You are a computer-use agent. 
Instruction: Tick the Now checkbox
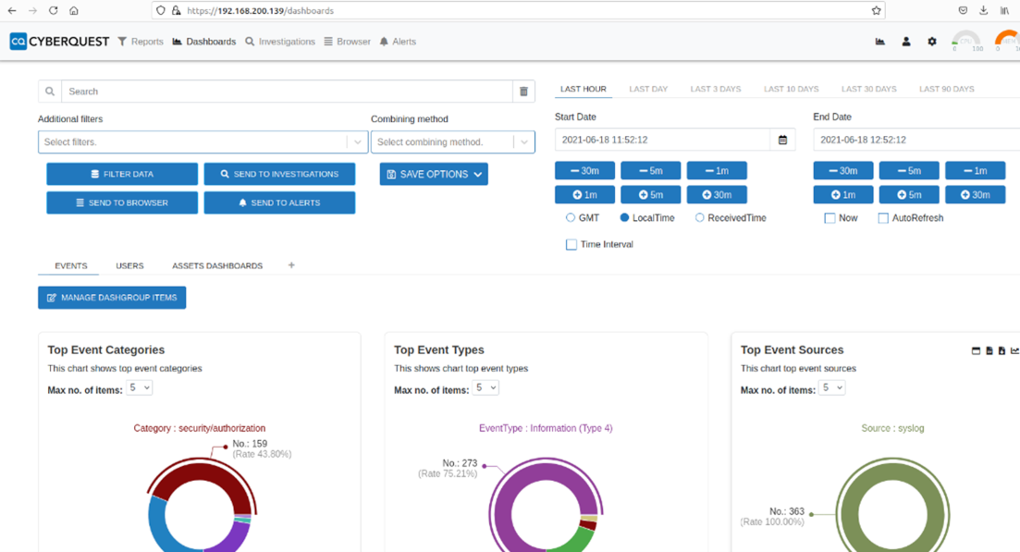tap(830, 218)
